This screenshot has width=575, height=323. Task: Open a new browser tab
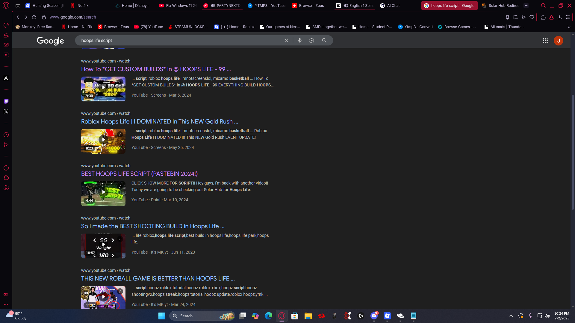pyautogui.click(x=526, y=6)
